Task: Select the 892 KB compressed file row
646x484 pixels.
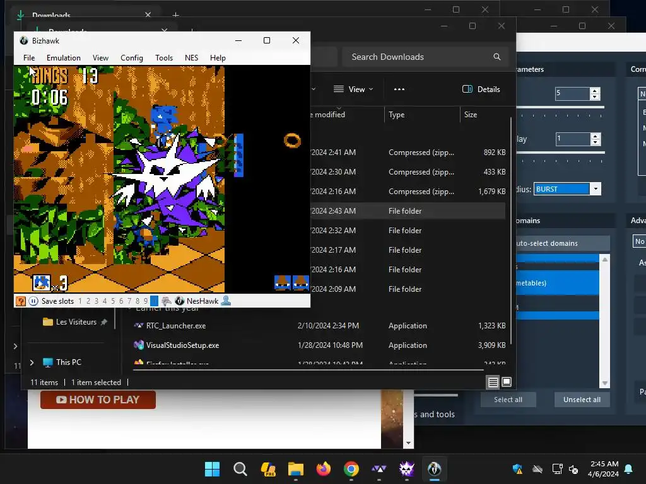Action: [408, 153]
